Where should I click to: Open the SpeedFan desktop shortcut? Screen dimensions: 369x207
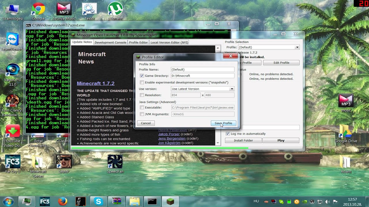click(115, 164)
